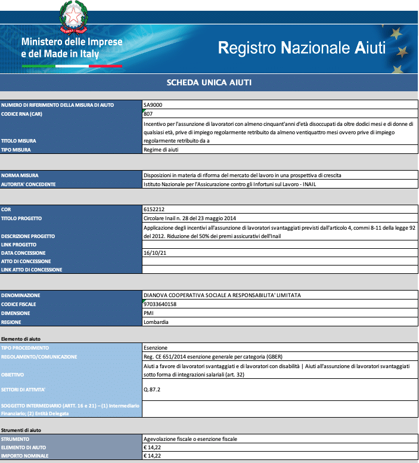This screenshot has width=419, height=463.
Task: Click the 'DIMENSIONE' label
Action: coord(15,313)
